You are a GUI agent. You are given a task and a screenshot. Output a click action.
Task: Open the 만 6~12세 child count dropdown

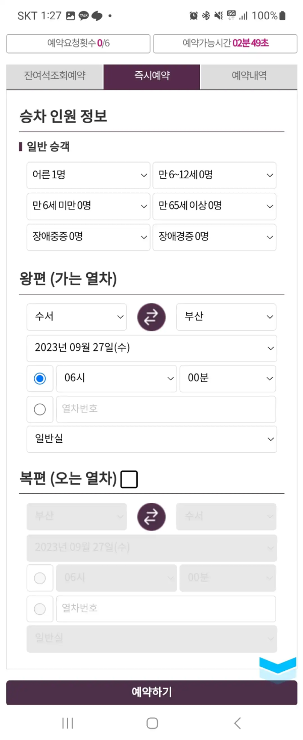tap(214, 175)
